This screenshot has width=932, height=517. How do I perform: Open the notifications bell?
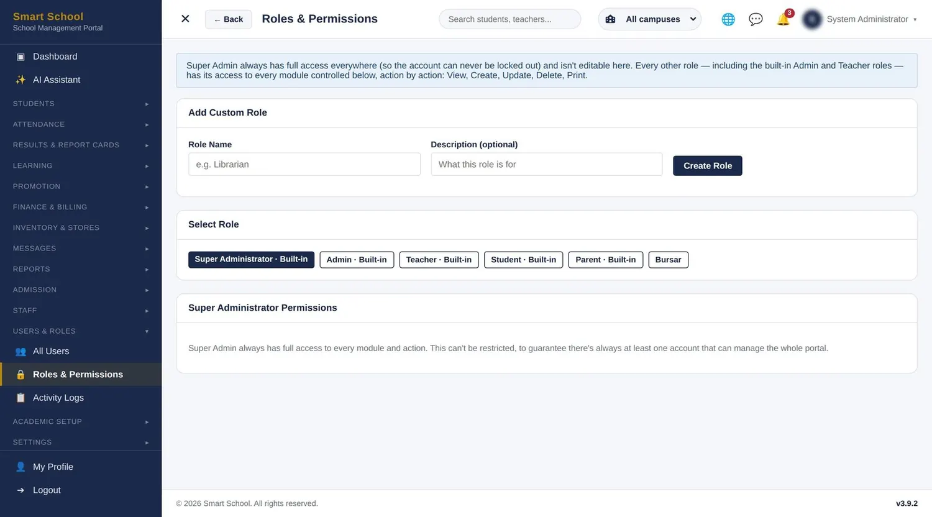[784, 19]
